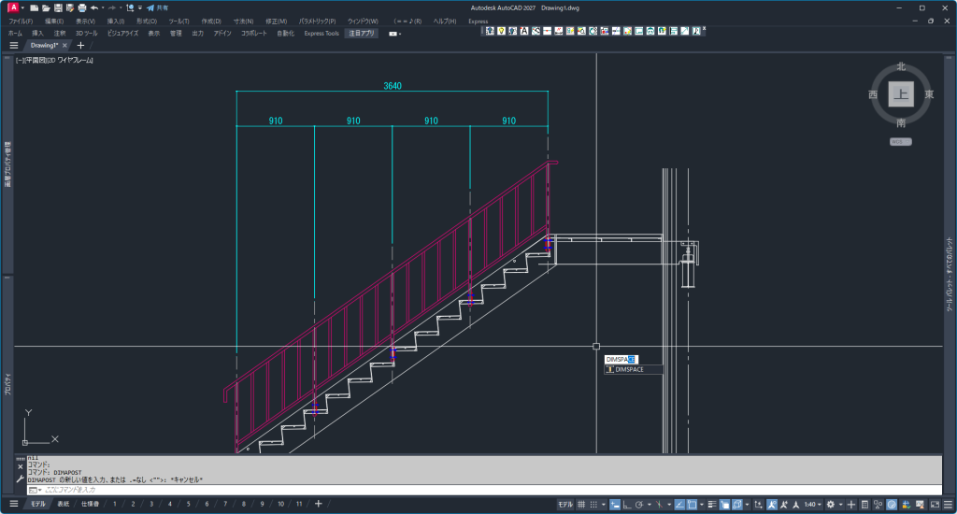Click the Plot printer icon
This screenshot has width=957, height=514.
(82, 7)
